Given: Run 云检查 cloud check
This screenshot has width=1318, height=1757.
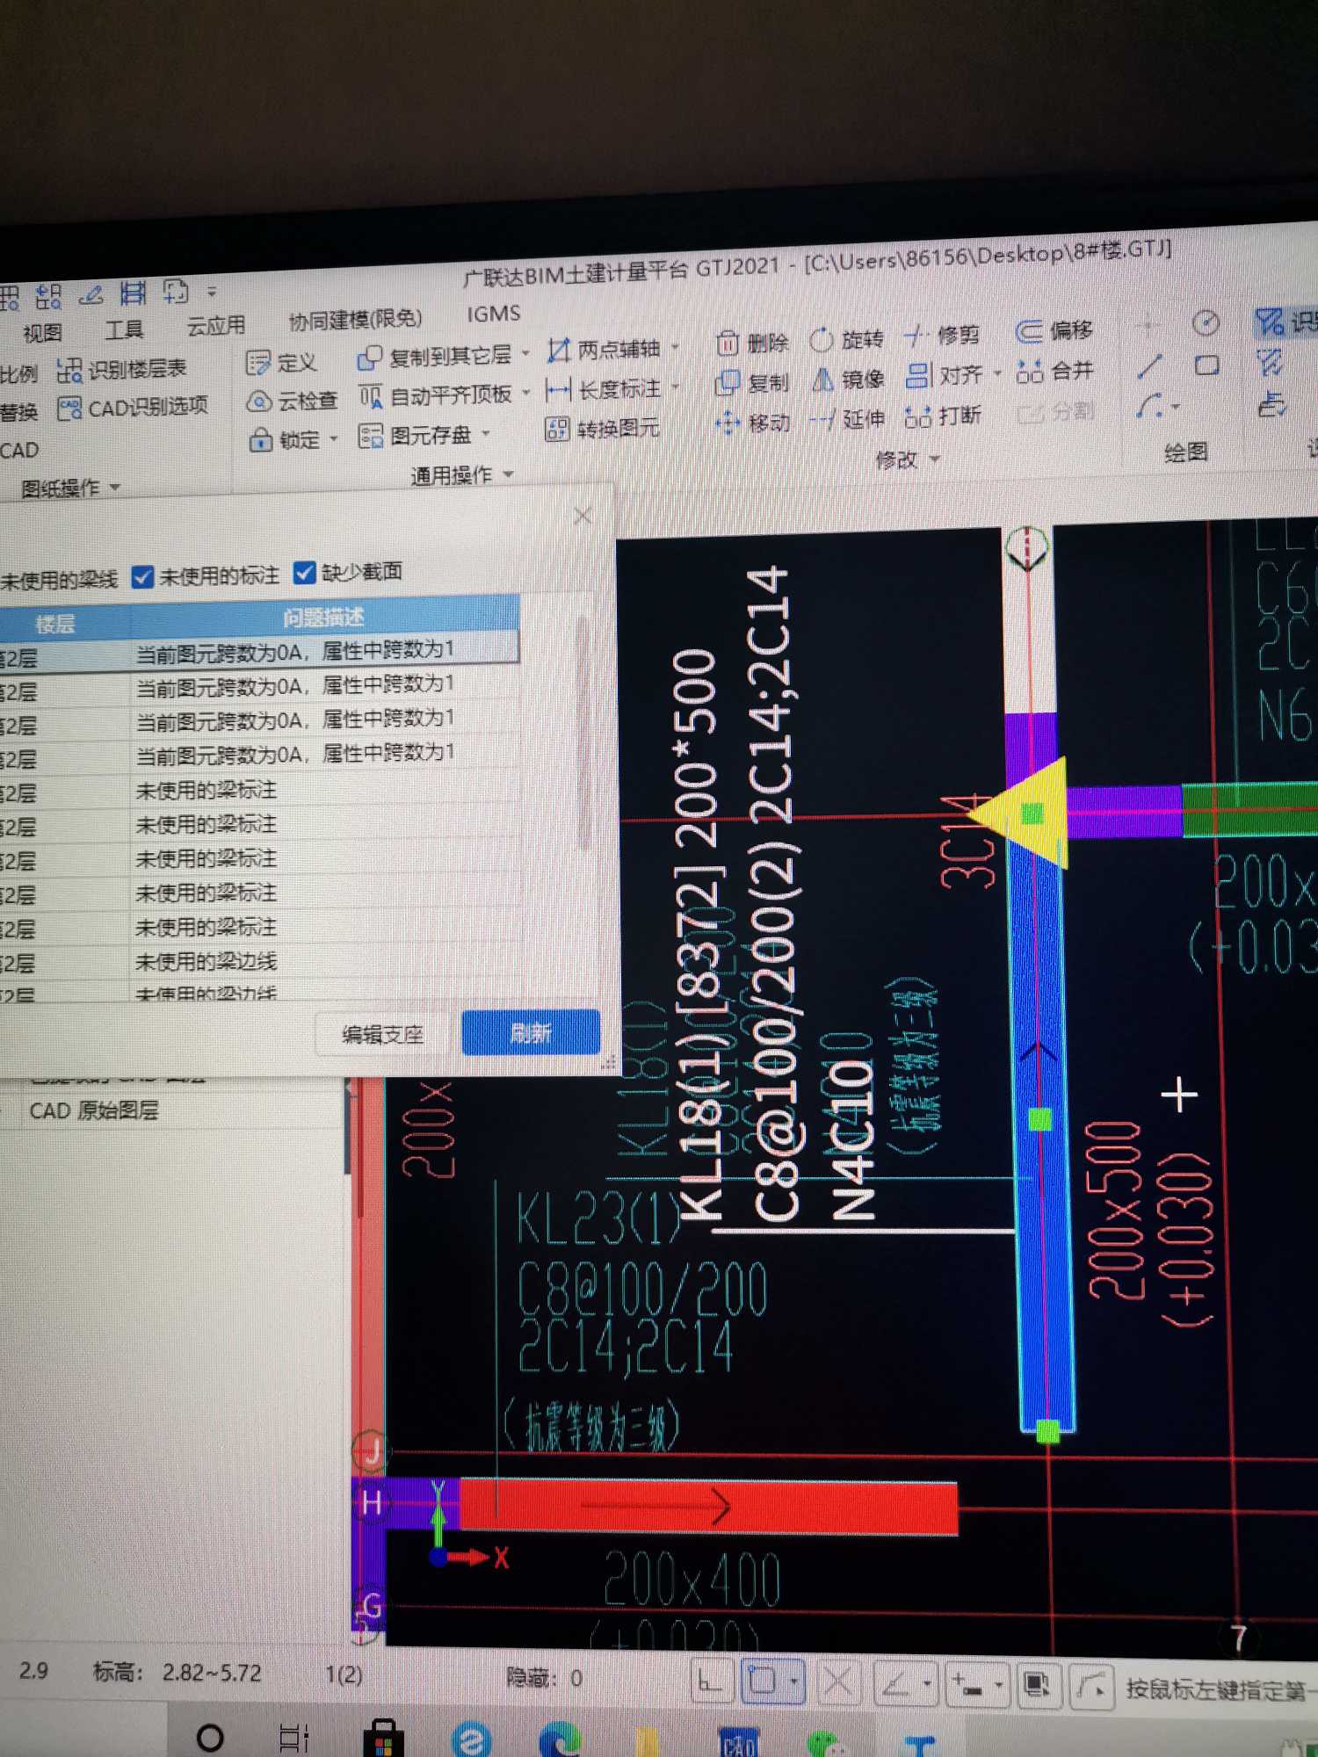Looking at the screenshot, I should pos(292,401).
